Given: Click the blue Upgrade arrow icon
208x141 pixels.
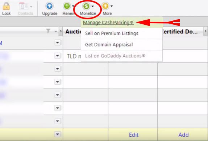Looking at the screenshot, I should (x=50, y=6).
